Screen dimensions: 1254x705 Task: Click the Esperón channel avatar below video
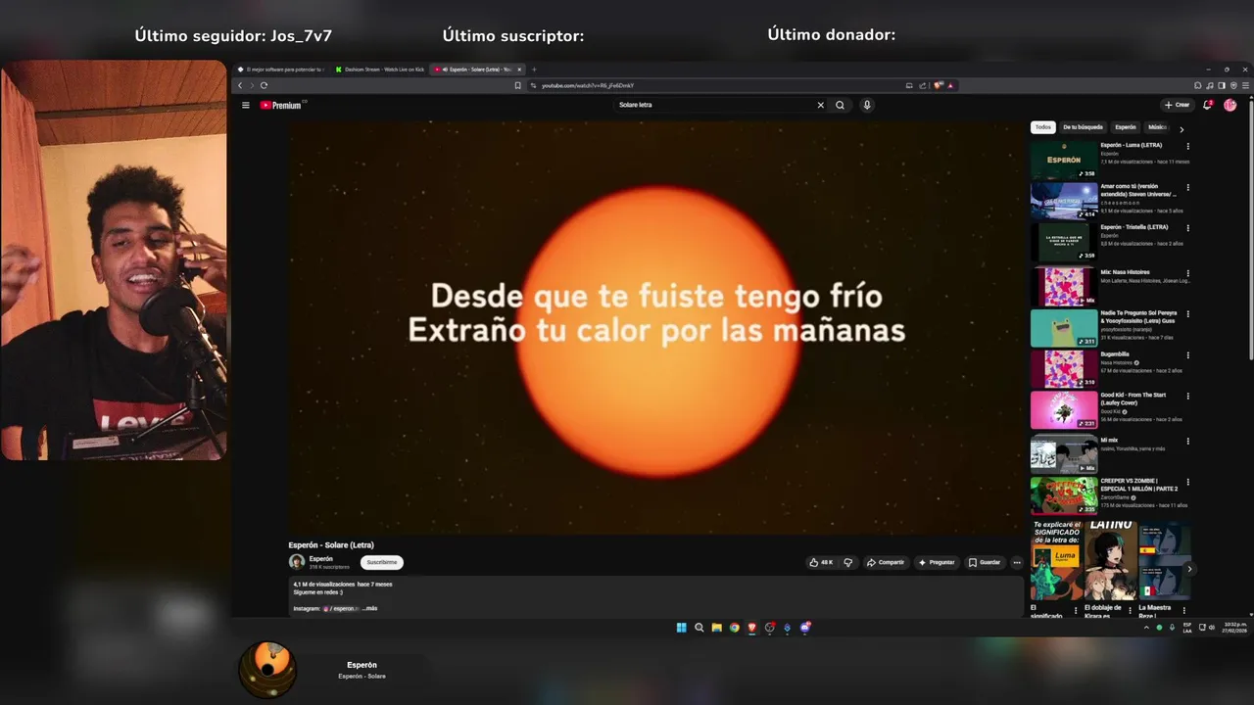(x=296, y=562)
